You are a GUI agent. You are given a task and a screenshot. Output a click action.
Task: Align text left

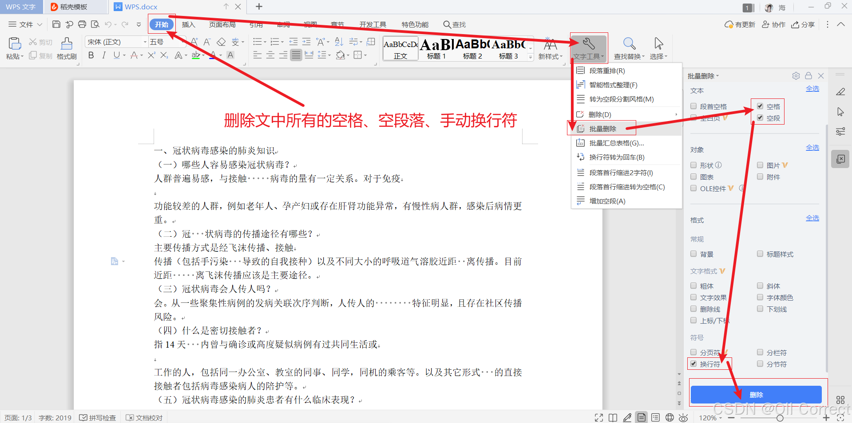(x=258, y=55)
